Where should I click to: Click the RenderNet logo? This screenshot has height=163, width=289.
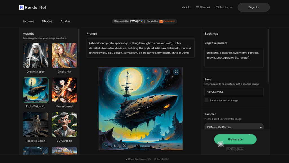point(32,7)
